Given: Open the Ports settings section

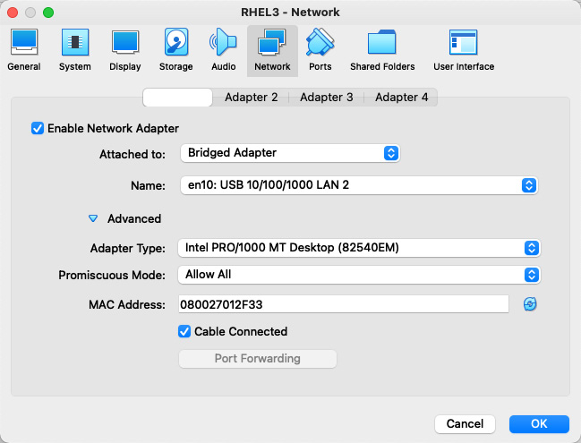Looking at the screenshot, I should (320, 51).
